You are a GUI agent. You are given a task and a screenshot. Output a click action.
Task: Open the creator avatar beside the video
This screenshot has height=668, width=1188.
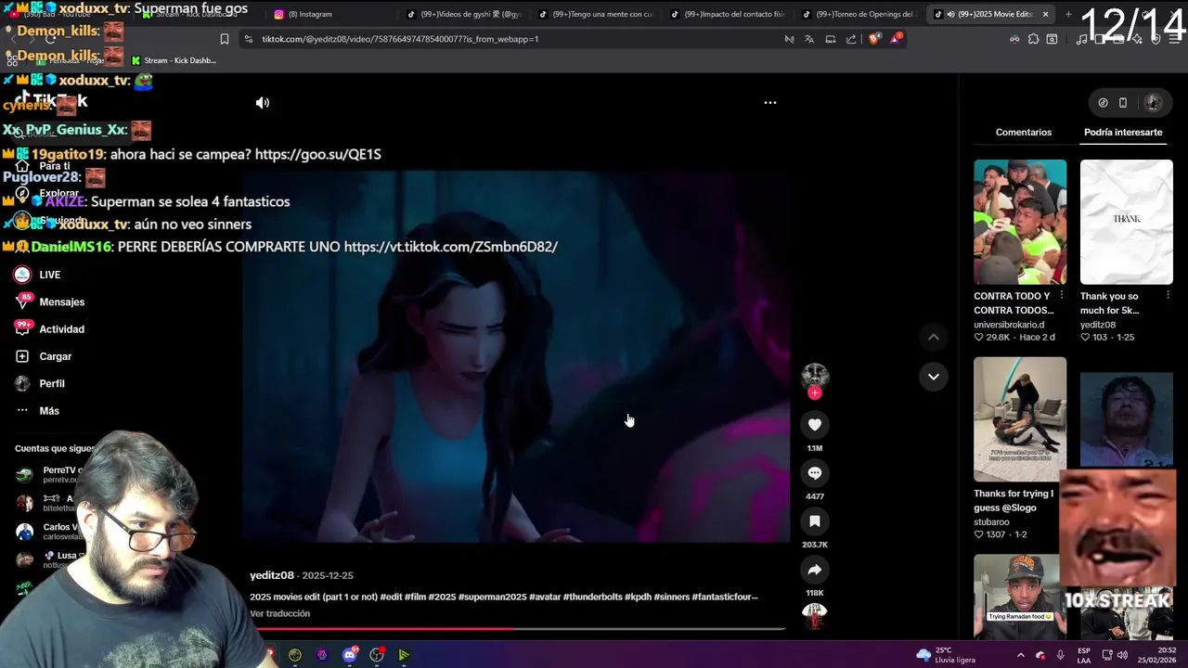[815, 375]
